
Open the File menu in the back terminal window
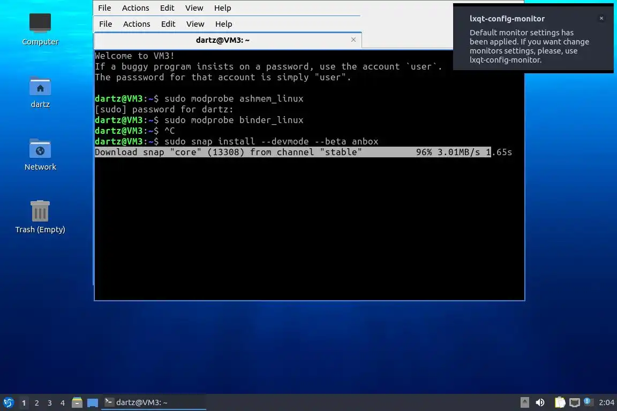104,8
